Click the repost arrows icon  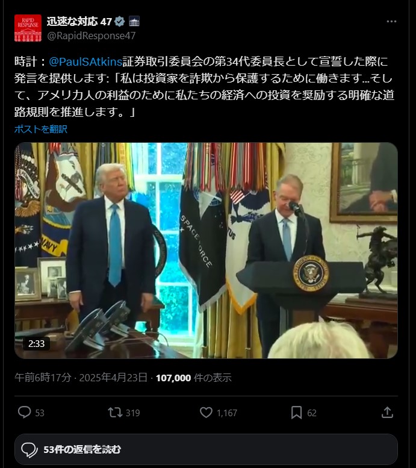click(115, 413)
